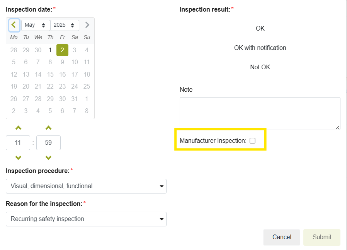The width and height of the screenshot is (347, 250).
Task: Pick the highlighted date May 2
Action: point(62,50)
